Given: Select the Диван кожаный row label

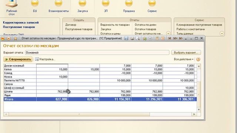Looking at the screenshot, I should tap(14, 66).
